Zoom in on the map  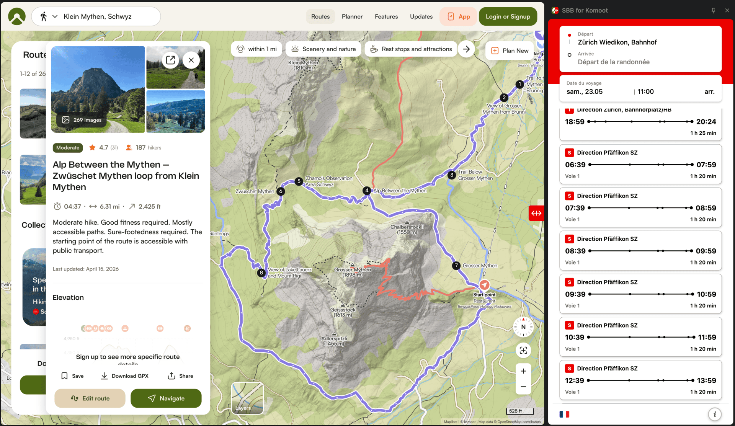[x=523, y=371]
